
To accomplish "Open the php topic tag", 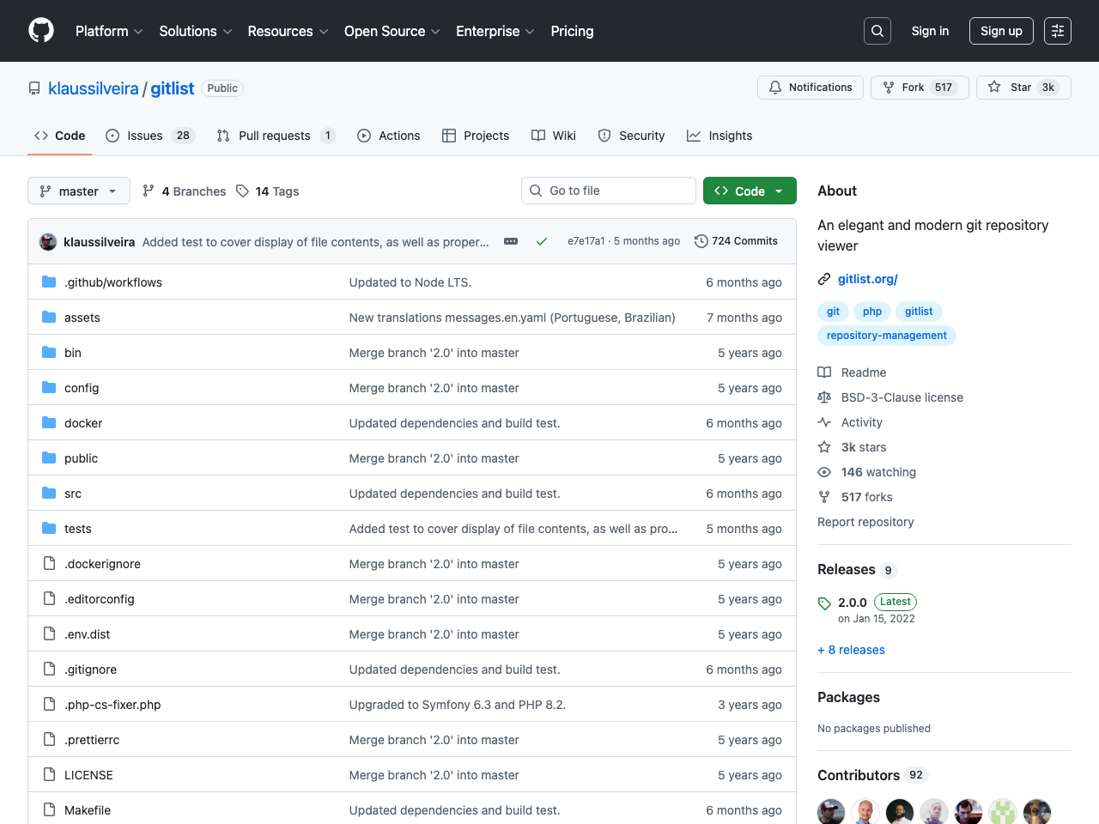I will [x=871, y=312].
